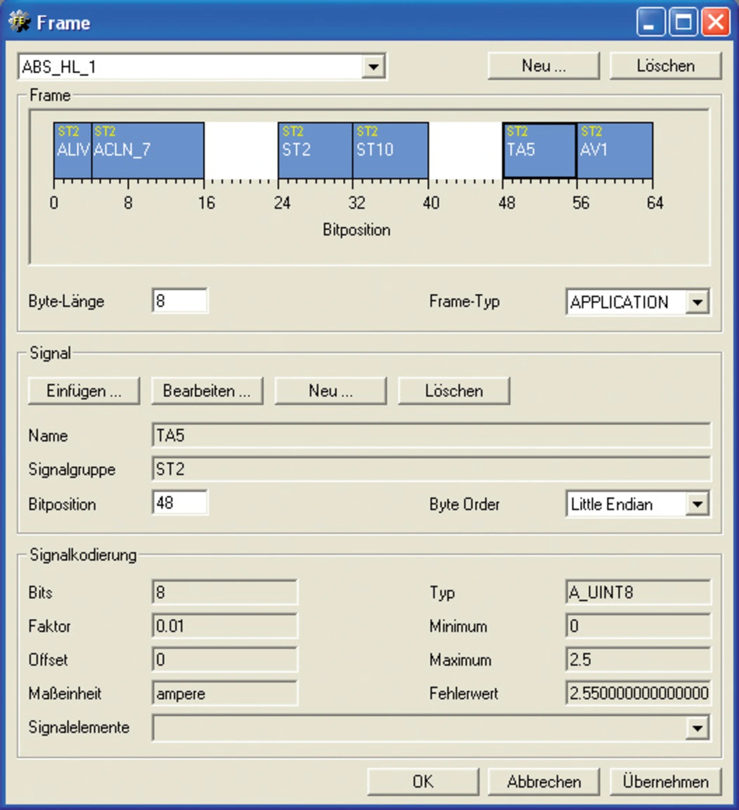Image resolution: width=739 pixels, height=810 pixels.
Task: Click the Signalgruppe field showing ST2
Action: click(x=431, y=469)
